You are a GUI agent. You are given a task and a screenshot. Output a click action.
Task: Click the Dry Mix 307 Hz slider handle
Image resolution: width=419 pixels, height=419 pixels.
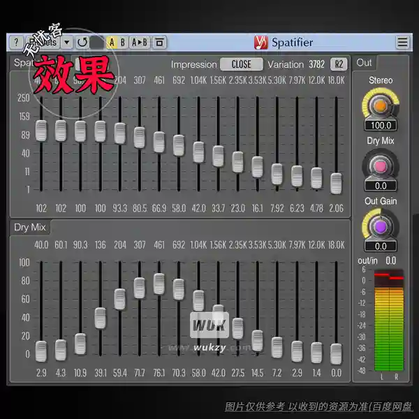point(140,288)
